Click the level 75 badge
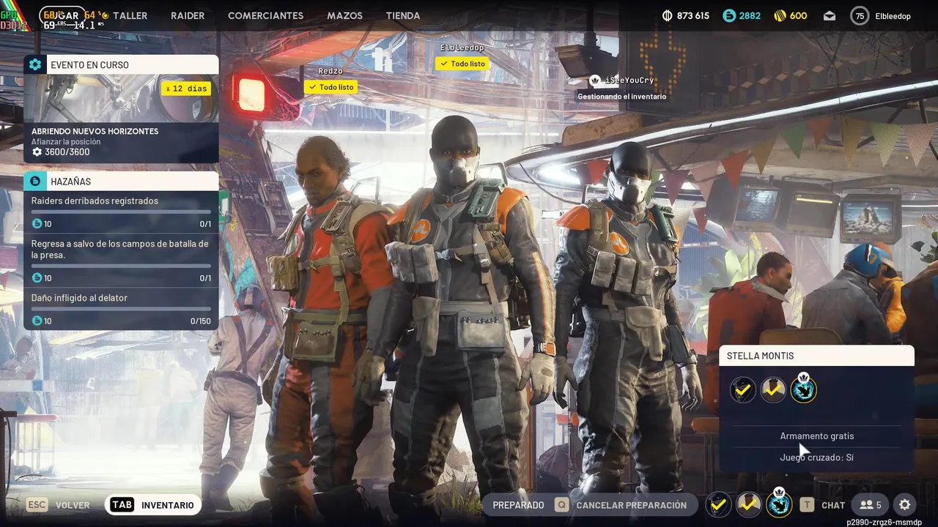The height and width of the screenshot is (527, 938). pos(860,15)
